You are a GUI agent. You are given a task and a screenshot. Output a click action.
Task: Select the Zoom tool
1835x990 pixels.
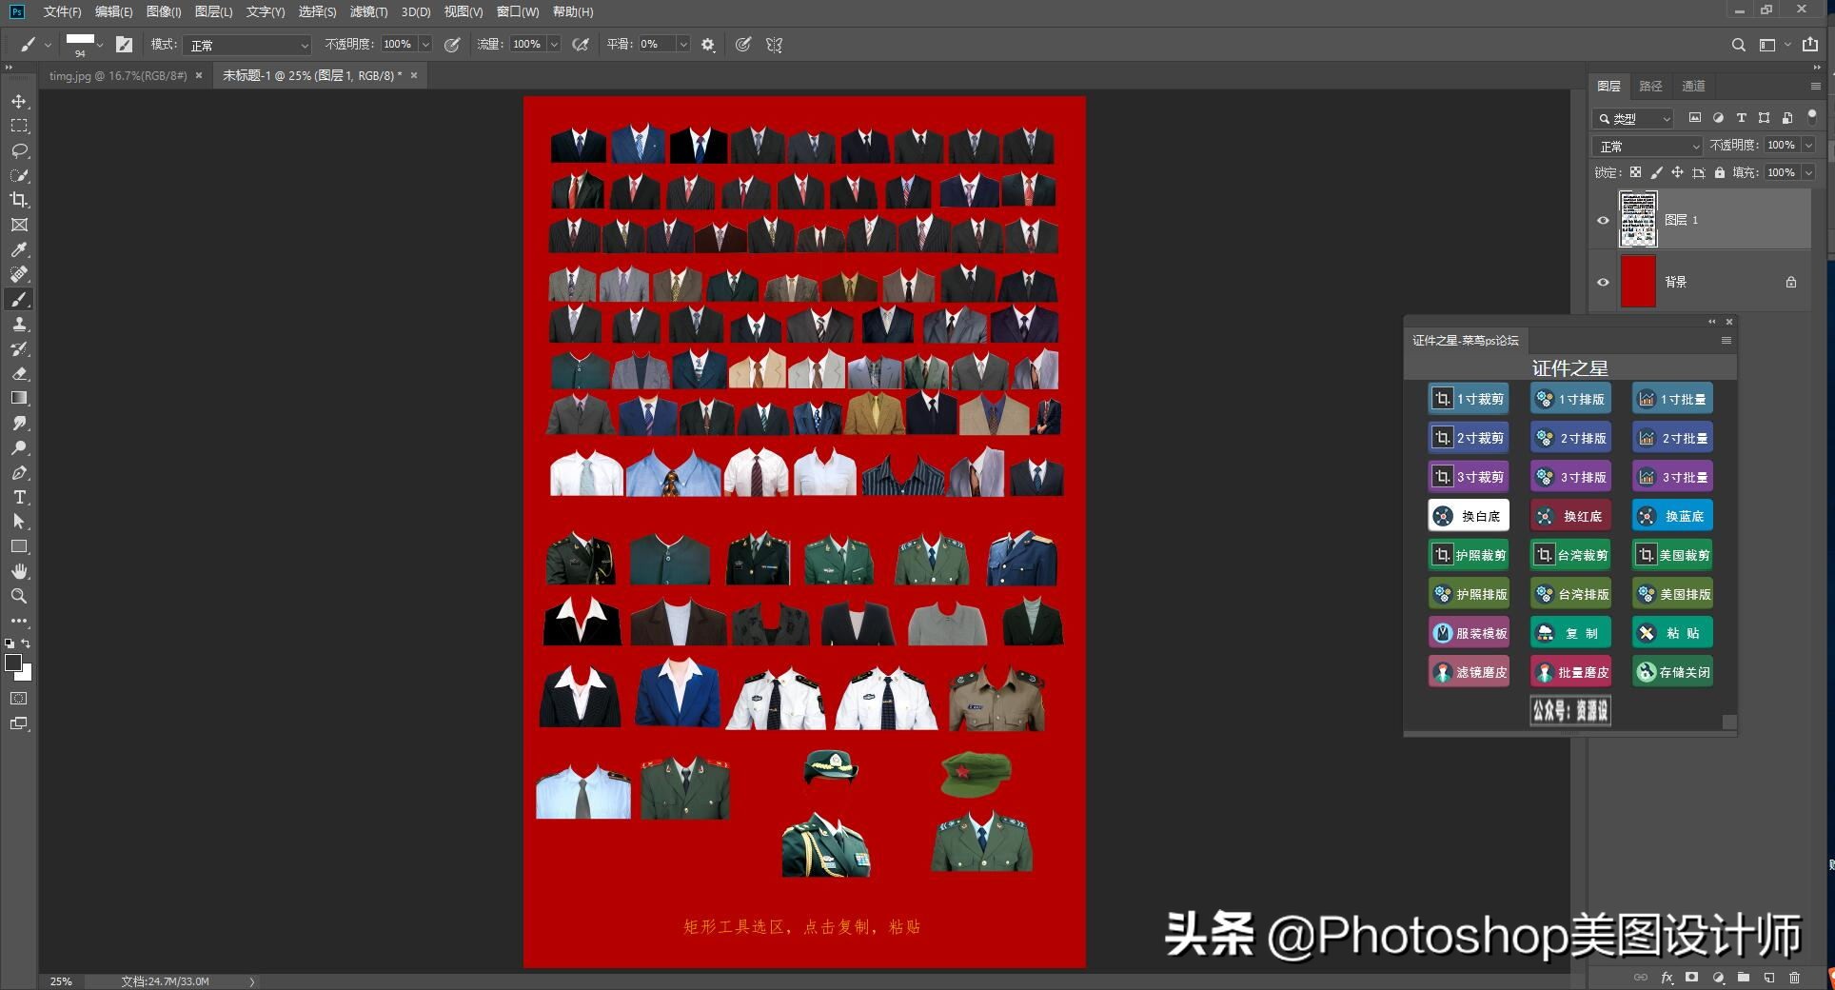(x=19, y=596)
